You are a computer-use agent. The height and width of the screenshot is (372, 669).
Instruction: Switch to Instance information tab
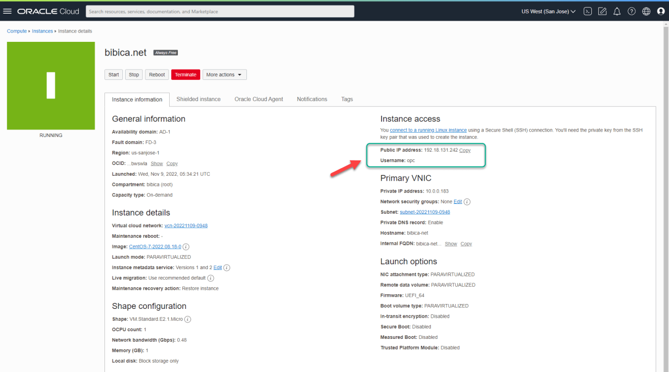(137, 100)
